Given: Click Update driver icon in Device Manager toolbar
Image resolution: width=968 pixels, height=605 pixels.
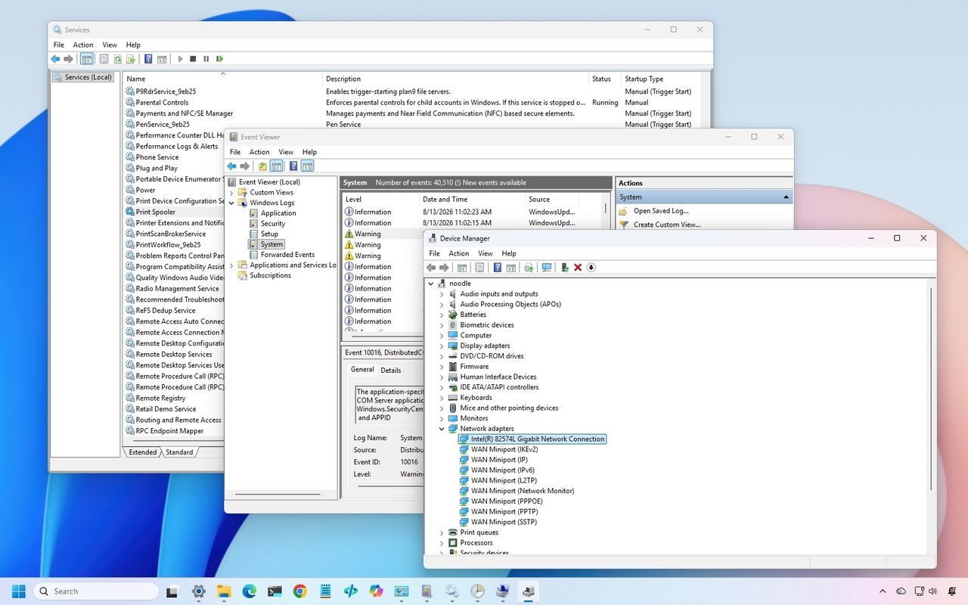Looking at the screenshot, I should (564, 268).
